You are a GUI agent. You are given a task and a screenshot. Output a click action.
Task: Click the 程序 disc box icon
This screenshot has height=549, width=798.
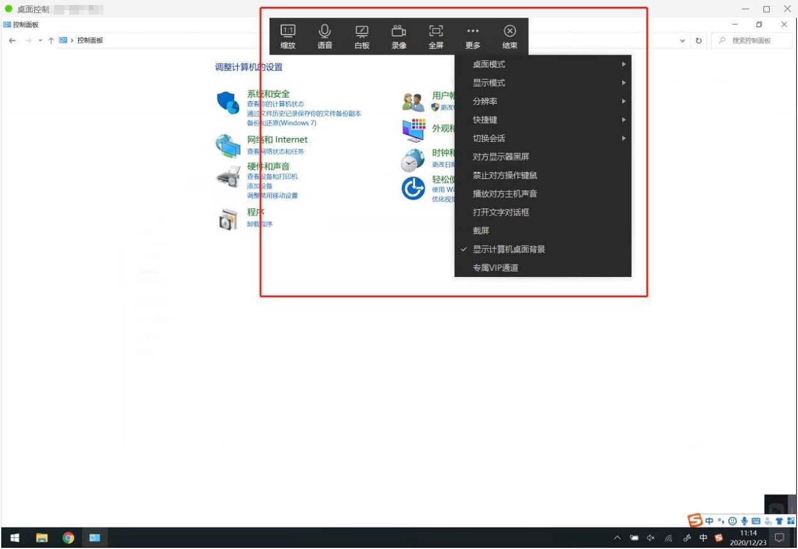click(227, 219)
